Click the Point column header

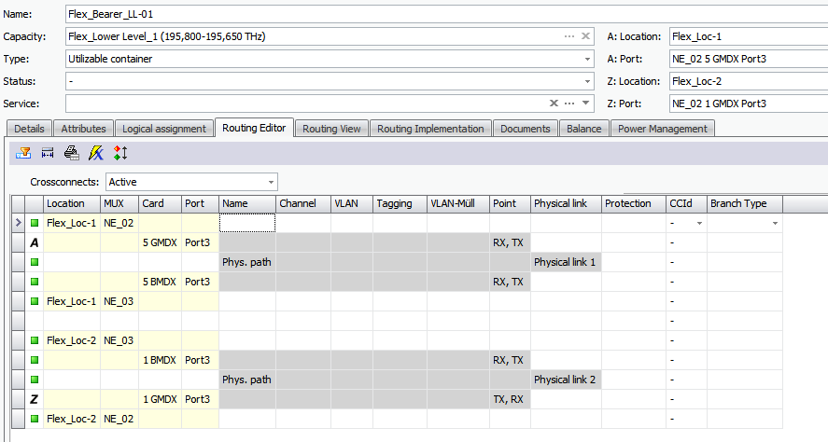(510, 203)
